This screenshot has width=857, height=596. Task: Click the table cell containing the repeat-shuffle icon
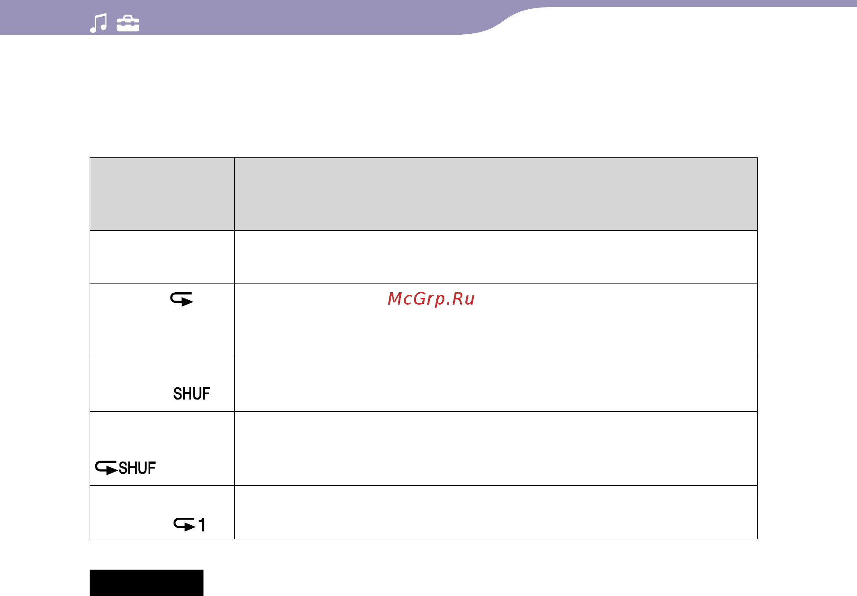162,448
